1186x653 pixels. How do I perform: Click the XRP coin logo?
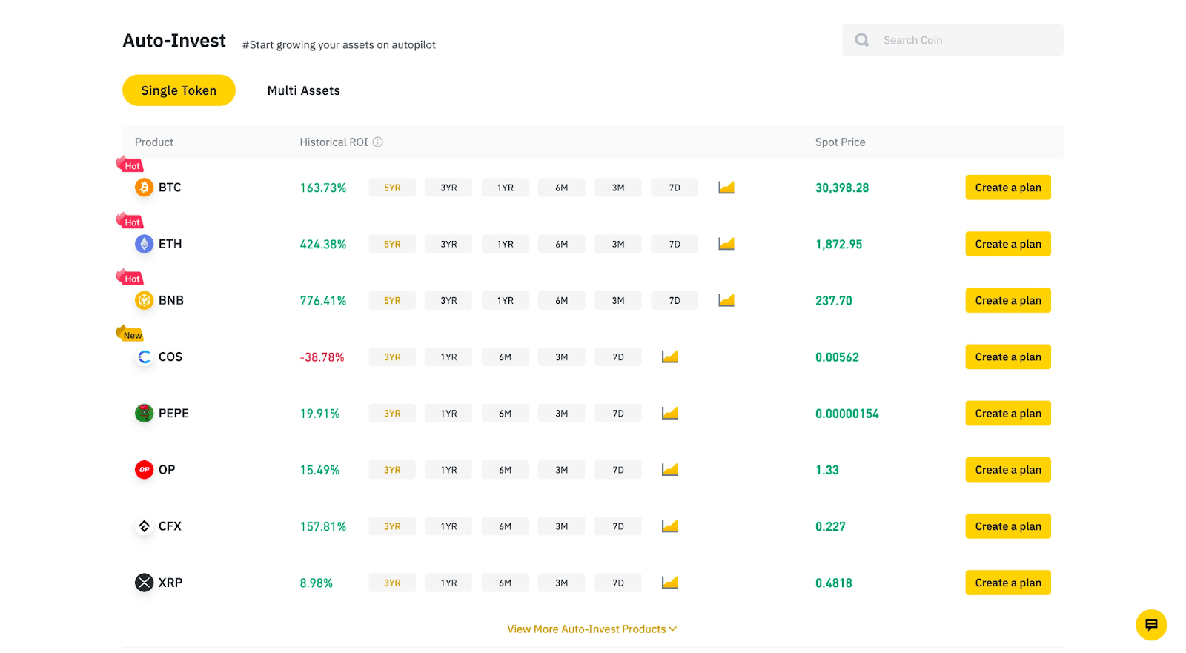(x=144, y=583)
